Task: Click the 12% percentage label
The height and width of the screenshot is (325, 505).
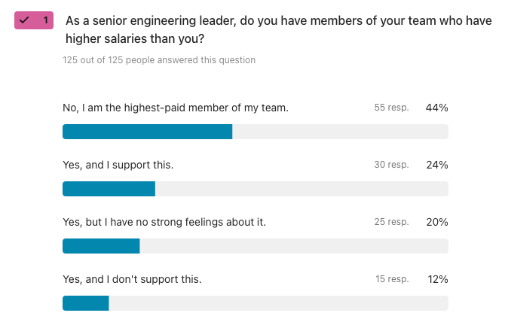Action: (438, 279)
